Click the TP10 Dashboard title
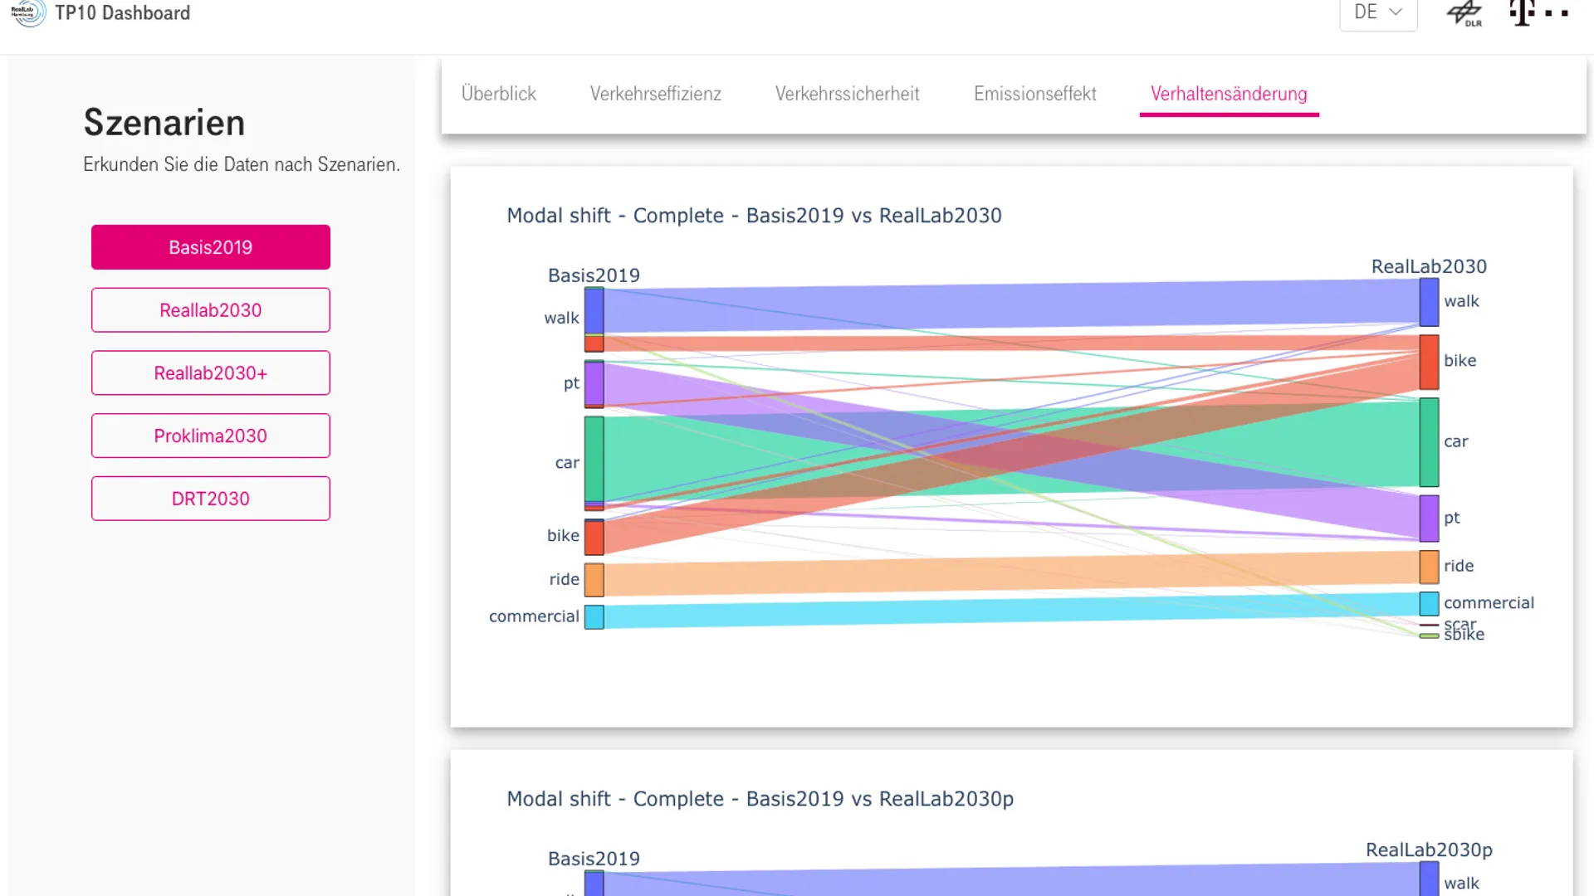This screenshot has height=896, width=1594. [x=122, y=13]
